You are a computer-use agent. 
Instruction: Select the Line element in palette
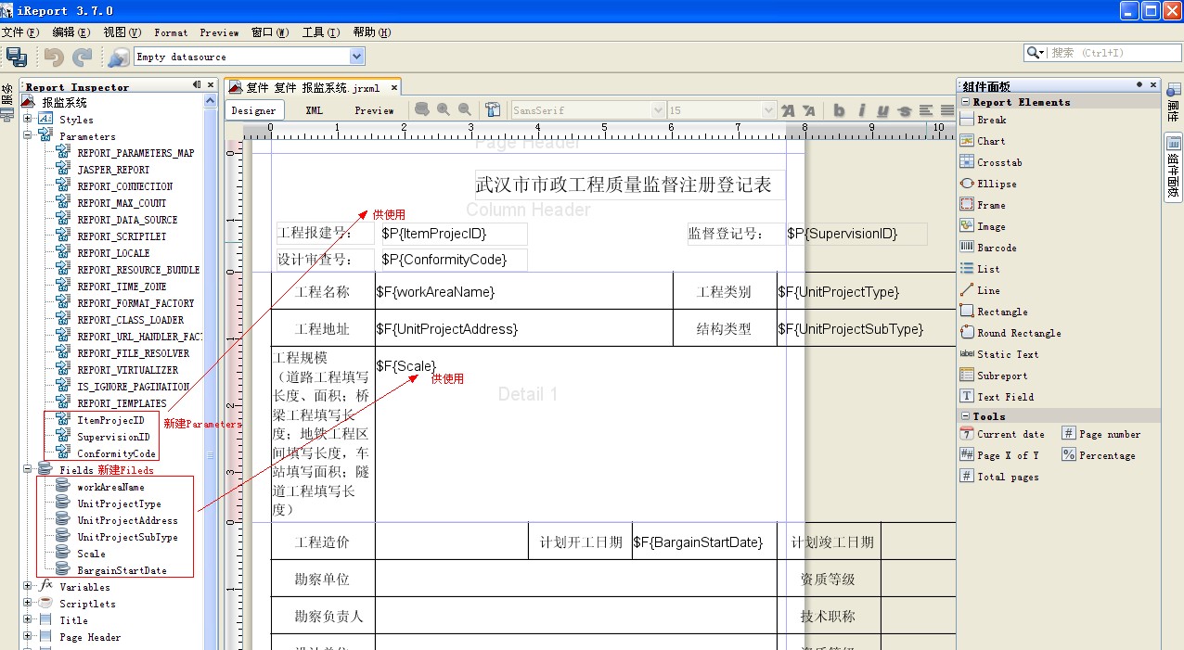pos(980,290)
